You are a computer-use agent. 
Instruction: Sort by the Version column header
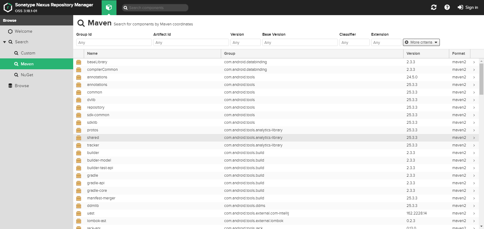426,54
